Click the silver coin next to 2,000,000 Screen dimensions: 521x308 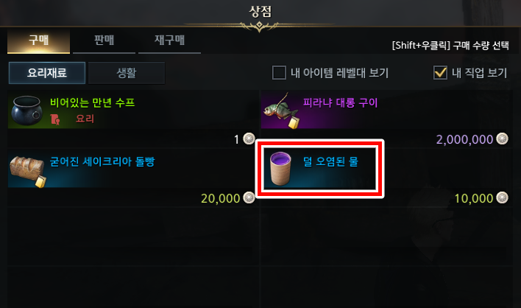pyautogui.click(x=502, y=139)
